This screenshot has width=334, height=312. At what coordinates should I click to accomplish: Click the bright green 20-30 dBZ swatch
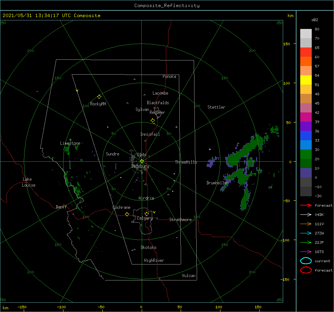coord(306,154)
